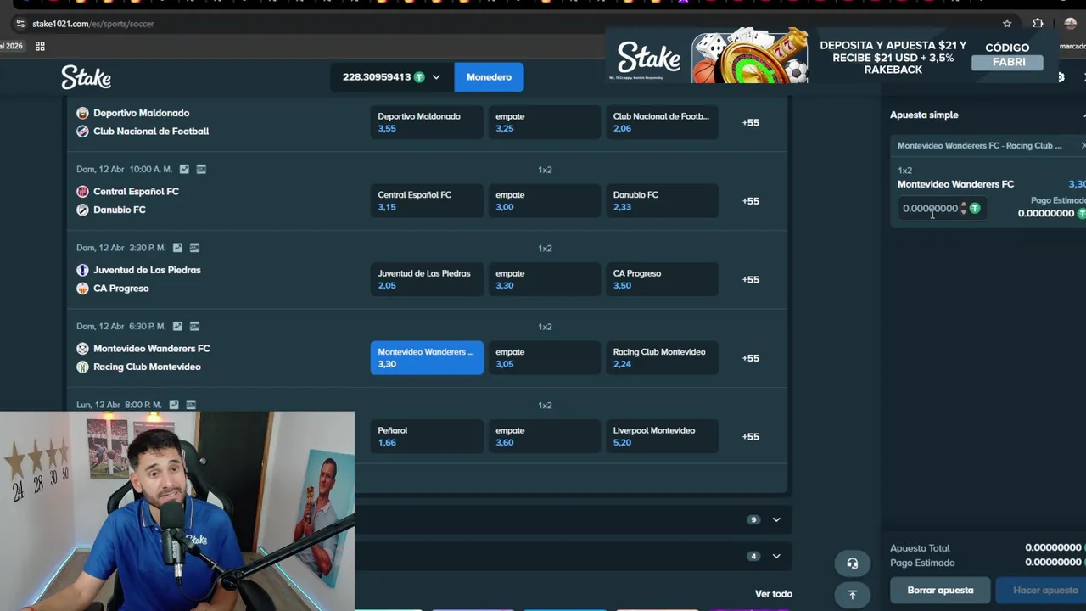Click Borrar apuesta button
1086x611 pixels.
(x=940, y=591)
